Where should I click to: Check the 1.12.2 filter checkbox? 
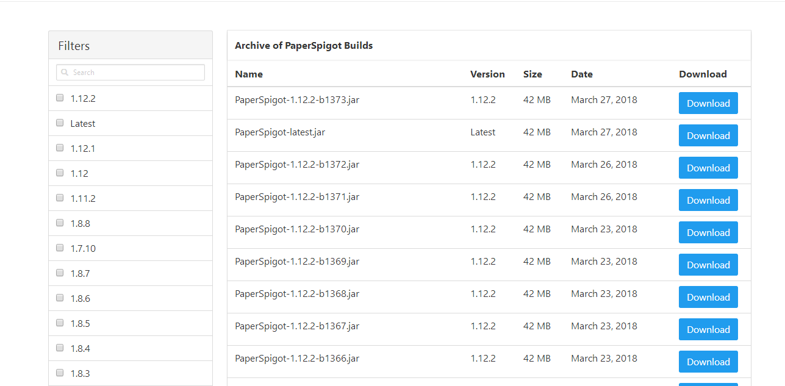[60, 98]
